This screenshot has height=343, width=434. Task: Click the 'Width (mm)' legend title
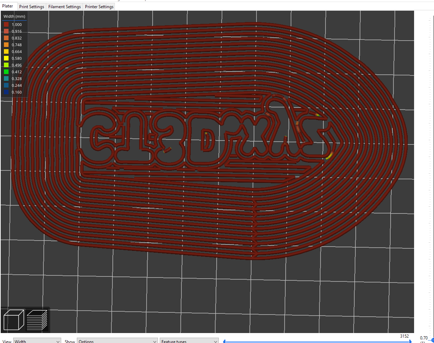point(14,17)
